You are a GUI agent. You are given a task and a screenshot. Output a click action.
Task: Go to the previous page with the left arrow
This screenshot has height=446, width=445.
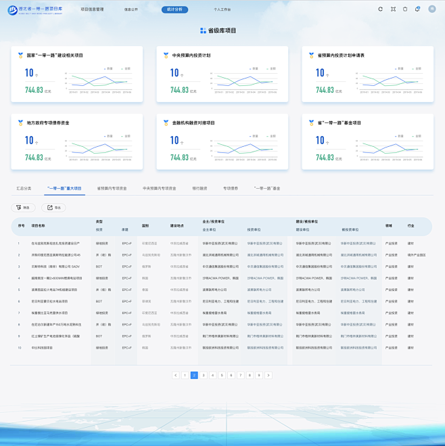tap(176, 375)
